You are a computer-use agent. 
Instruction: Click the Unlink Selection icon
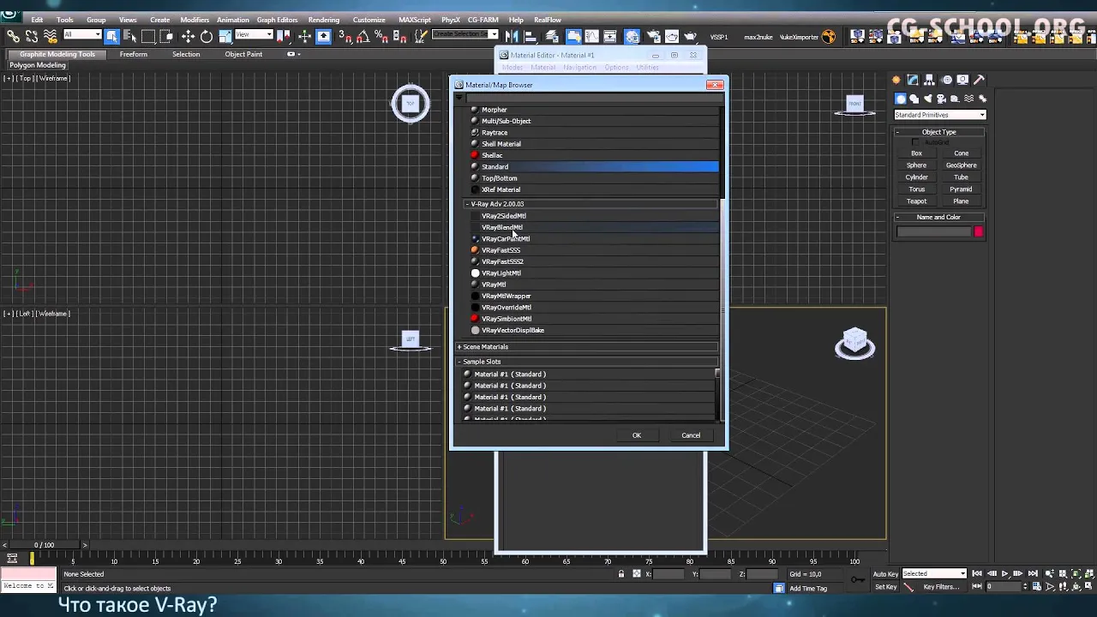(x=32, y=36)
